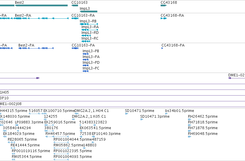The width and height of the screenshot is (245, 161).
Task: Click the CG10163-RA transcript label
Action: (x=83, y=15)
